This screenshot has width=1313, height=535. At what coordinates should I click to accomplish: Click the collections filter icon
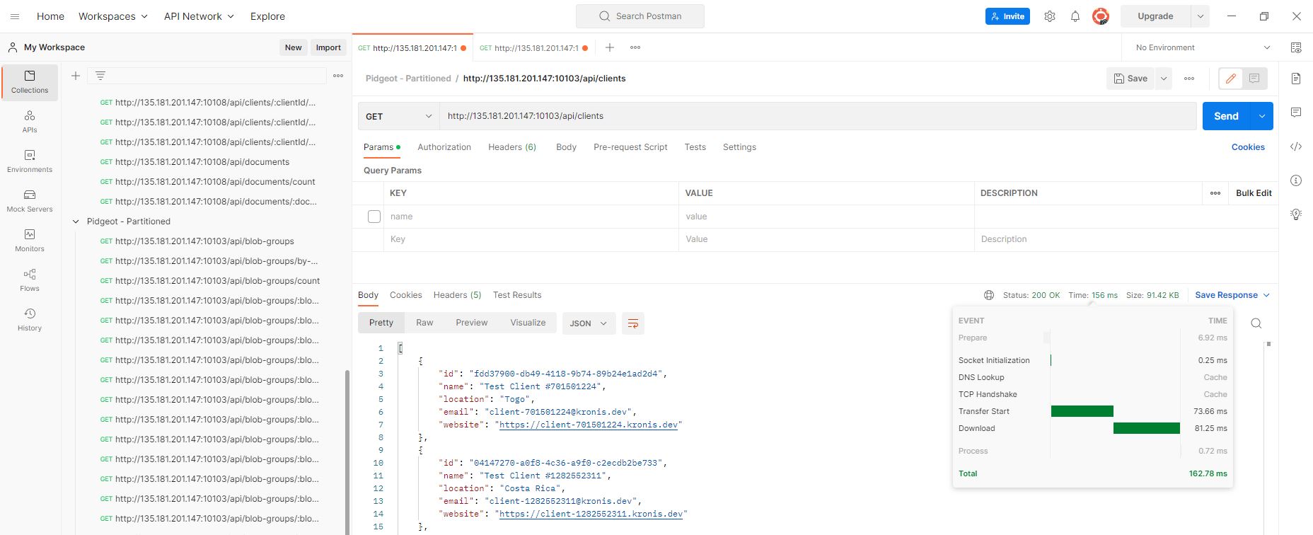coord(100,76)
